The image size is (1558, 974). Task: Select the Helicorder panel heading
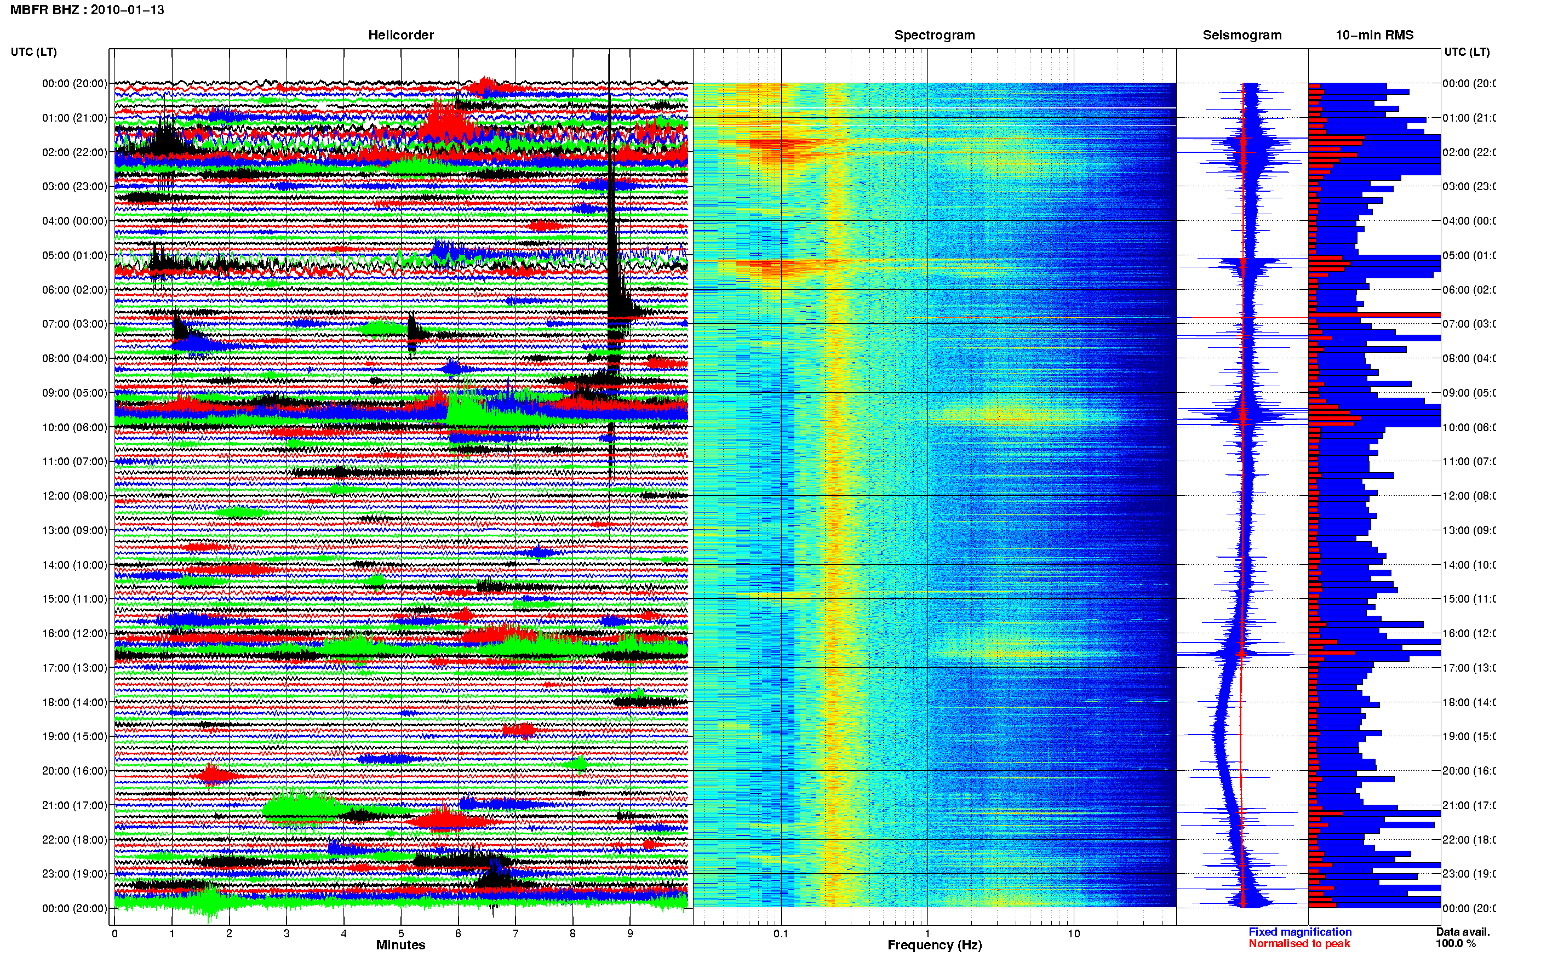(400, 35)
